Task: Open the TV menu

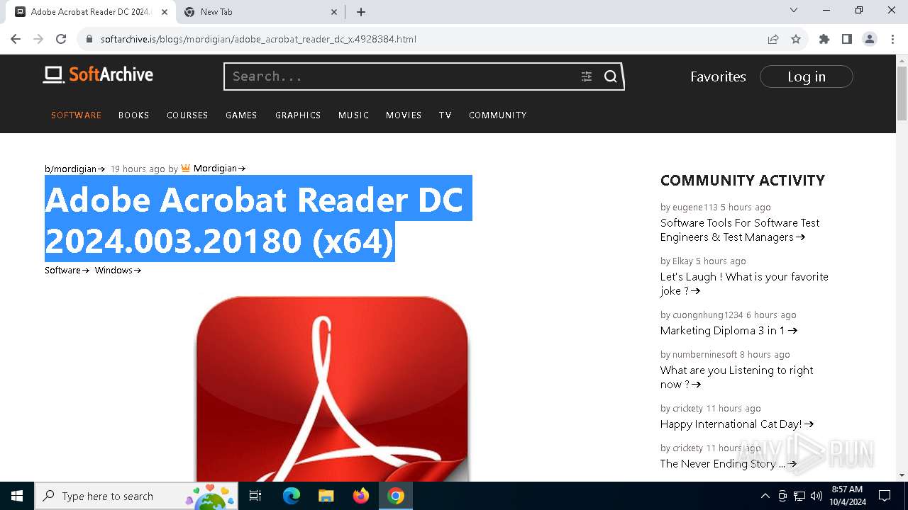Action: pyautogui.click(x=445, y=115)
